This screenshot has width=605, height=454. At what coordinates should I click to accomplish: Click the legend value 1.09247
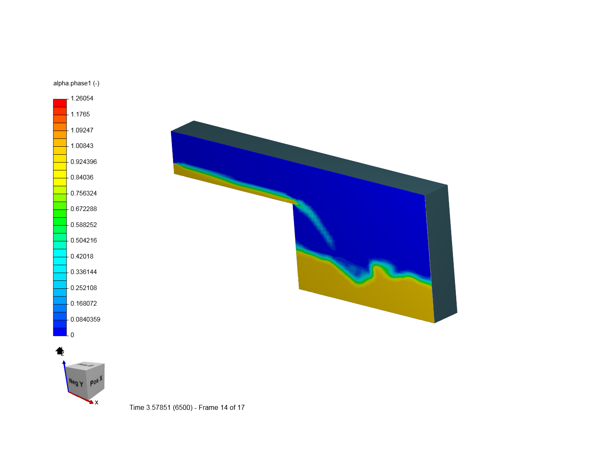tap(82, 130)
